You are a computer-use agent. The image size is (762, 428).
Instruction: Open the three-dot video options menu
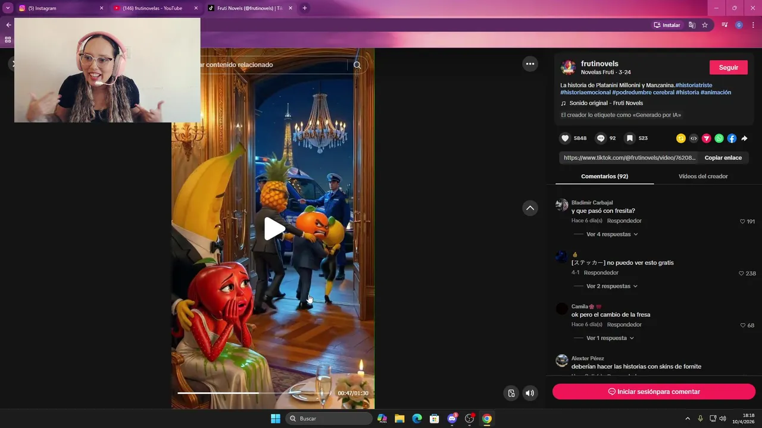530,64
